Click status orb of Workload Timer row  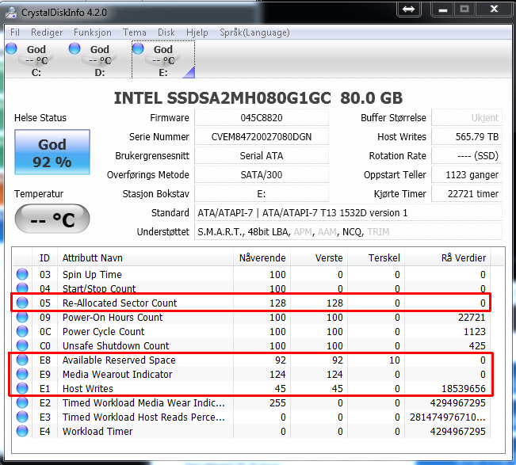pyautogui.click(x=22, y=431)
